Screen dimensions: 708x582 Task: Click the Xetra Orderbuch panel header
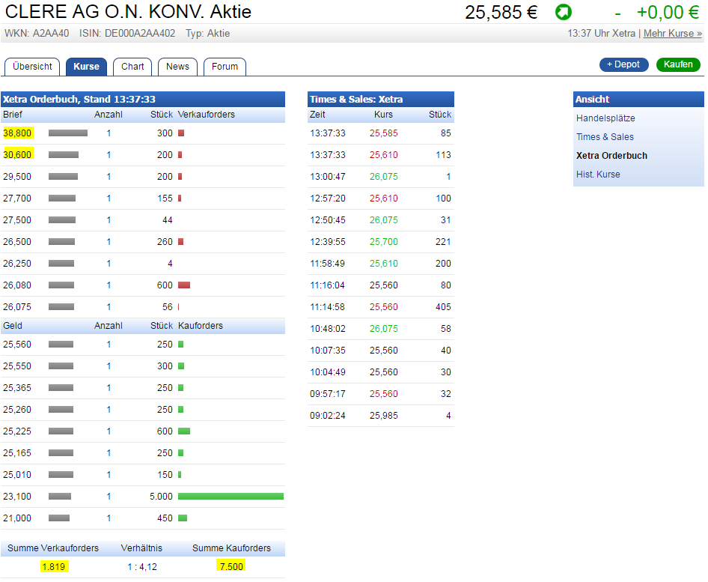[143, 99]
